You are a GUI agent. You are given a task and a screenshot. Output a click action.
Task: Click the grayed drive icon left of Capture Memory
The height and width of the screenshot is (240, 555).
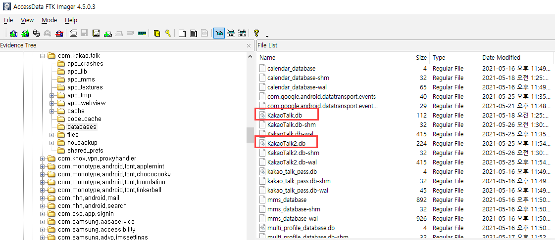tap(130, 34)
